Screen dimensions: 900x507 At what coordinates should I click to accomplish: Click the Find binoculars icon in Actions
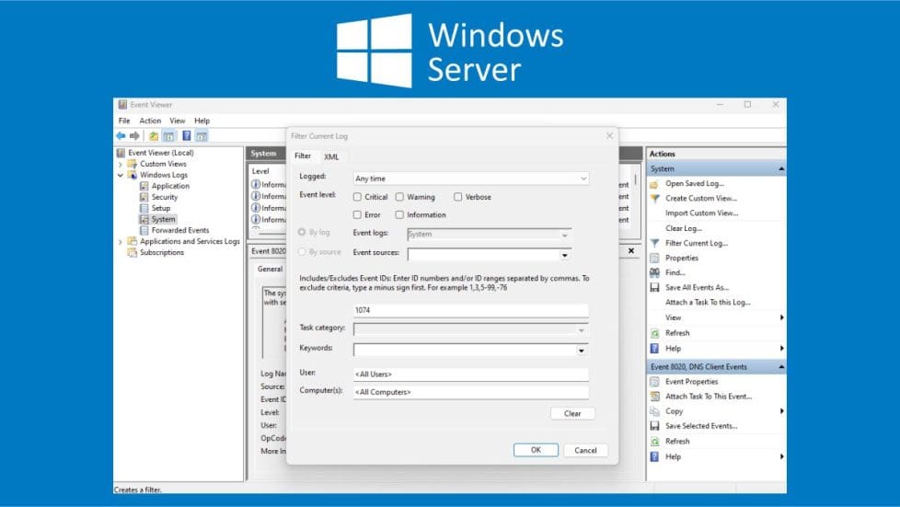tap(655, 273)
